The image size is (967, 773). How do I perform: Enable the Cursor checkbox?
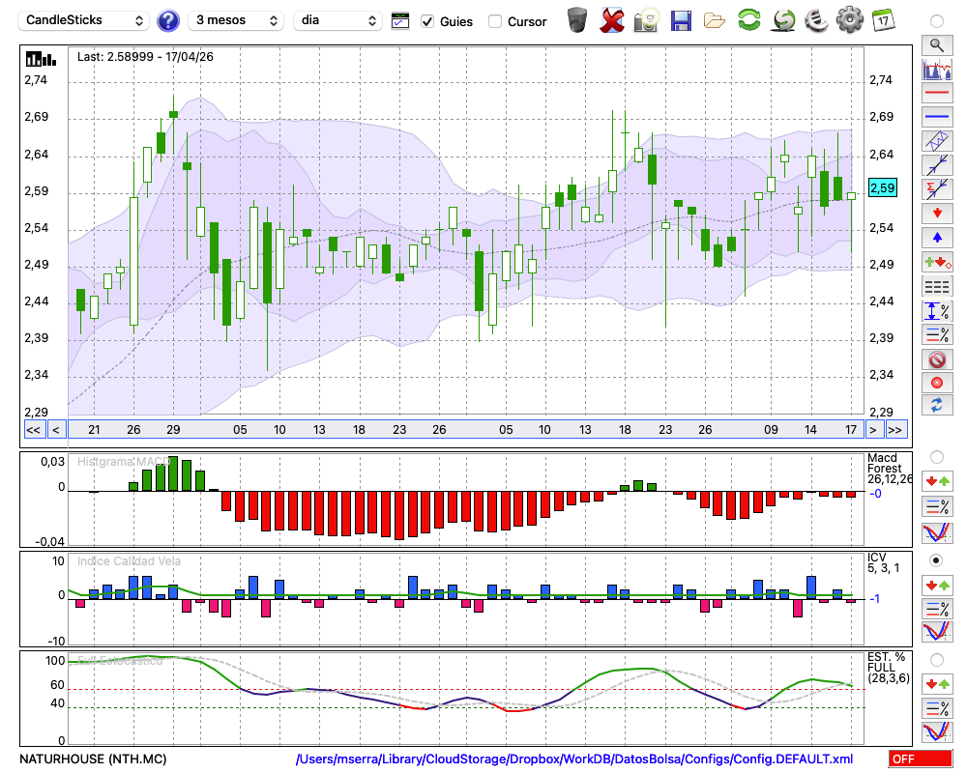tap(494, 21)
